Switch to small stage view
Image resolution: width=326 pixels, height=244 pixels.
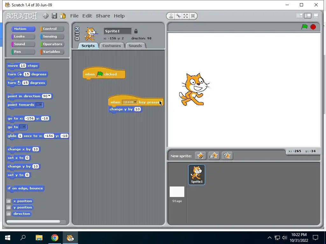(299, 16)
